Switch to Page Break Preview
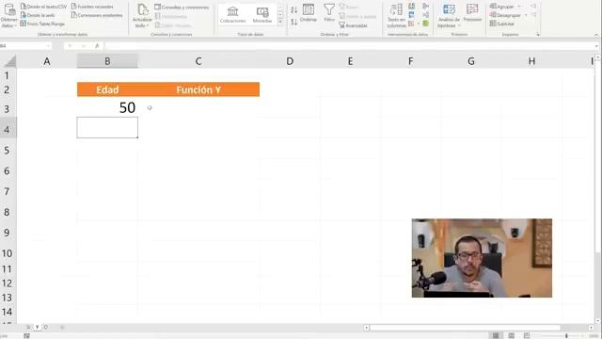The image size is (602, 339). coord(527,335)
